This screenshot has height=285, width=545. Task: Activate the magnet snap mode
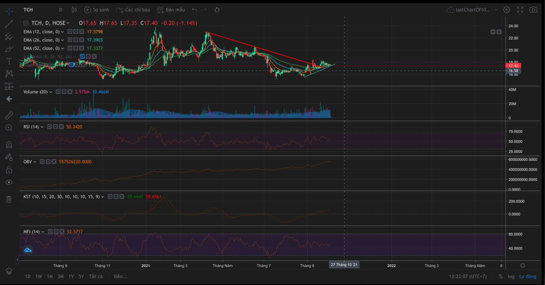(x=9, y=145)
